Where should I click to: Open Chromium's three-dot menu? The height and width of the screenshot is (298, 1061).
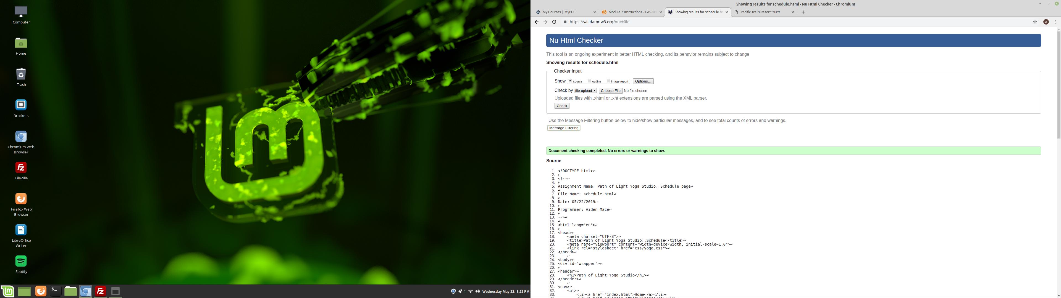click(x=1055, y=22)
